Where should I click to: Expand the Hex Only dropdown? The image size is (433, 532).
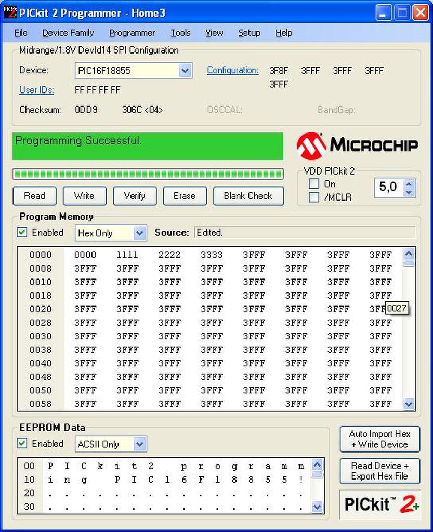(139, 233)
